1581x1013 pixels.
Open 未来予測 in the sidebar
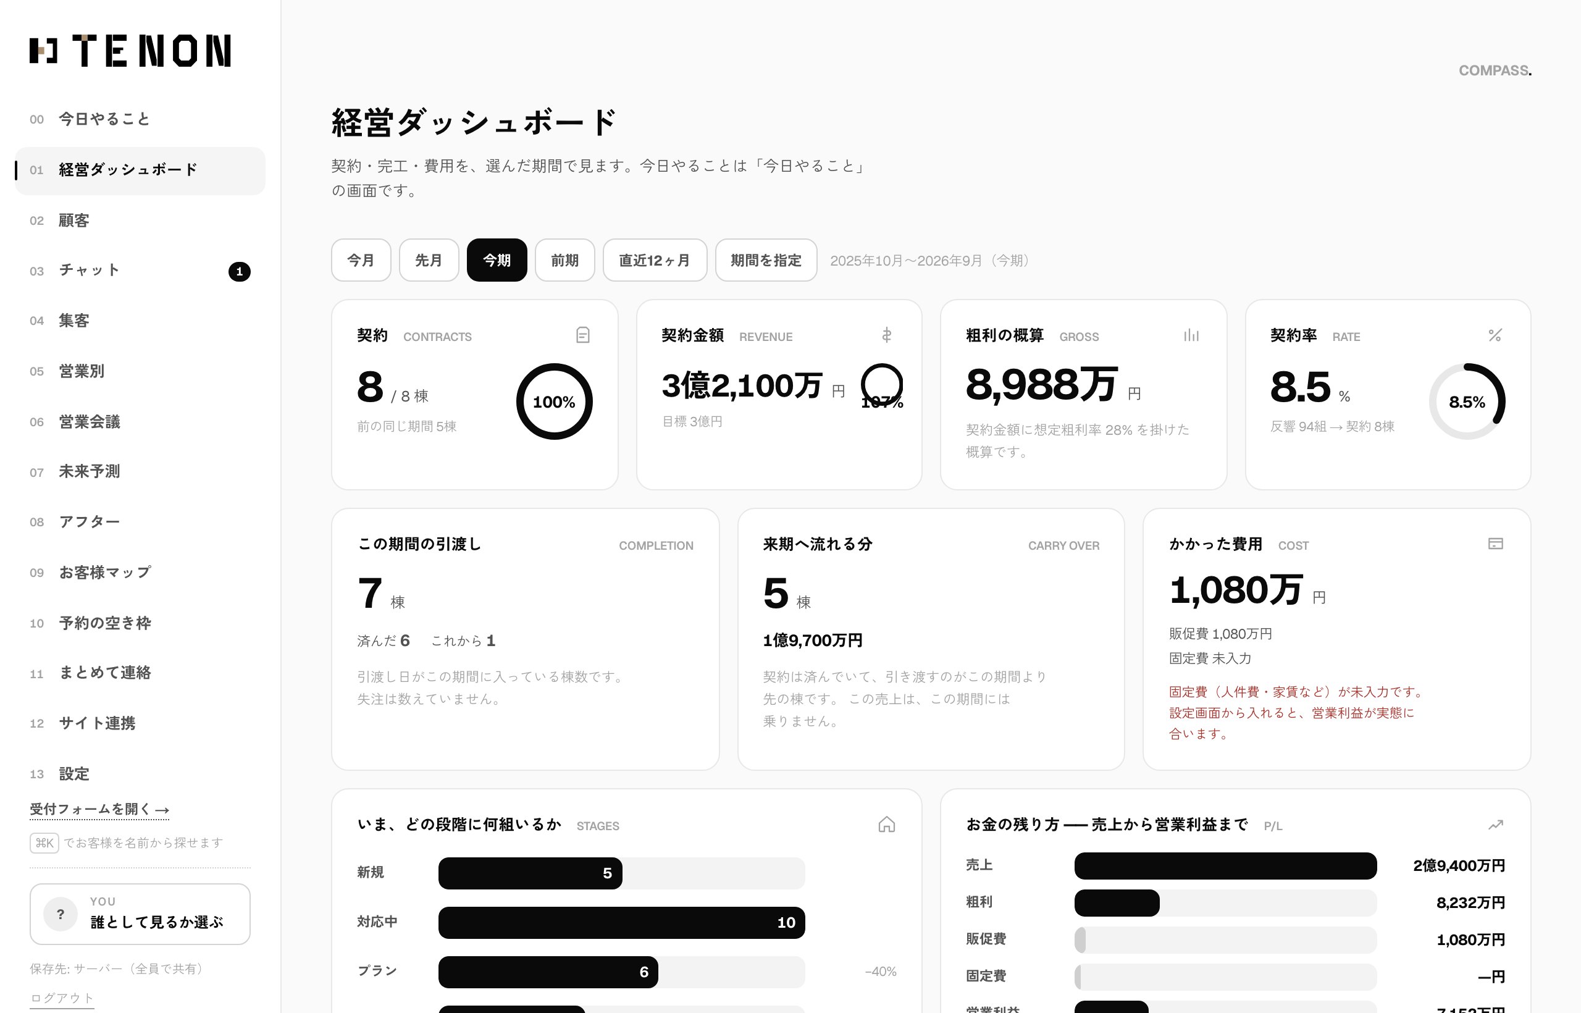(140, 472)
